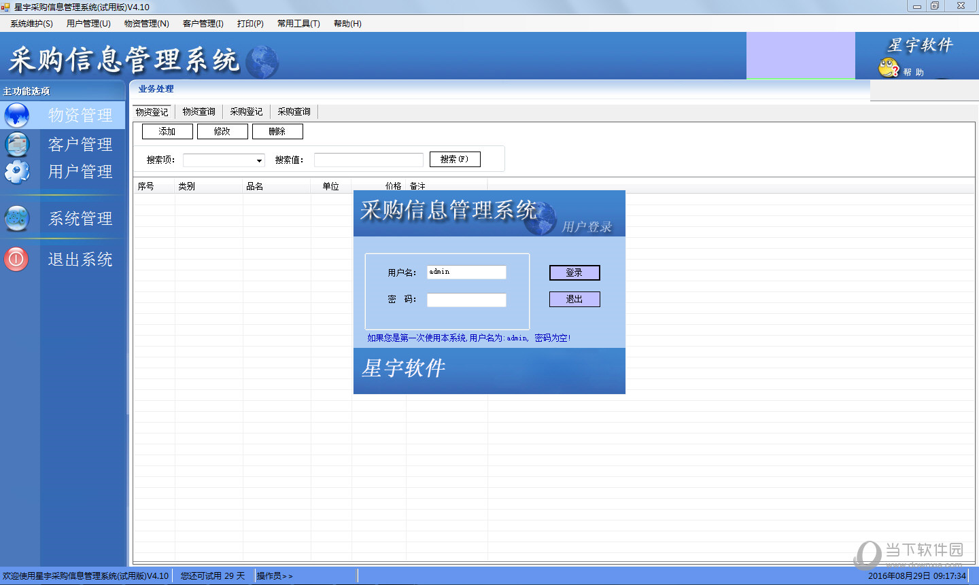979x585 pixels.
Task: Click the 退出 button in login dialog
Action: tap(574, 299)
